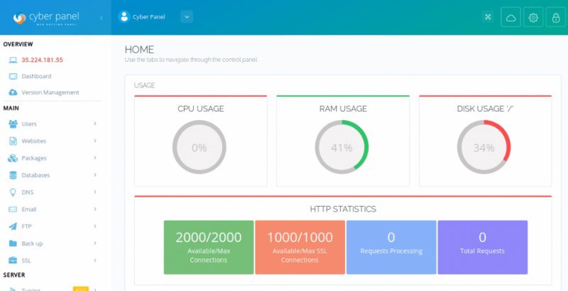Image resolution: width=568 pixels, height=291 pixels.
Task: Click the cloud icon in the header
Action: (510, 17)
